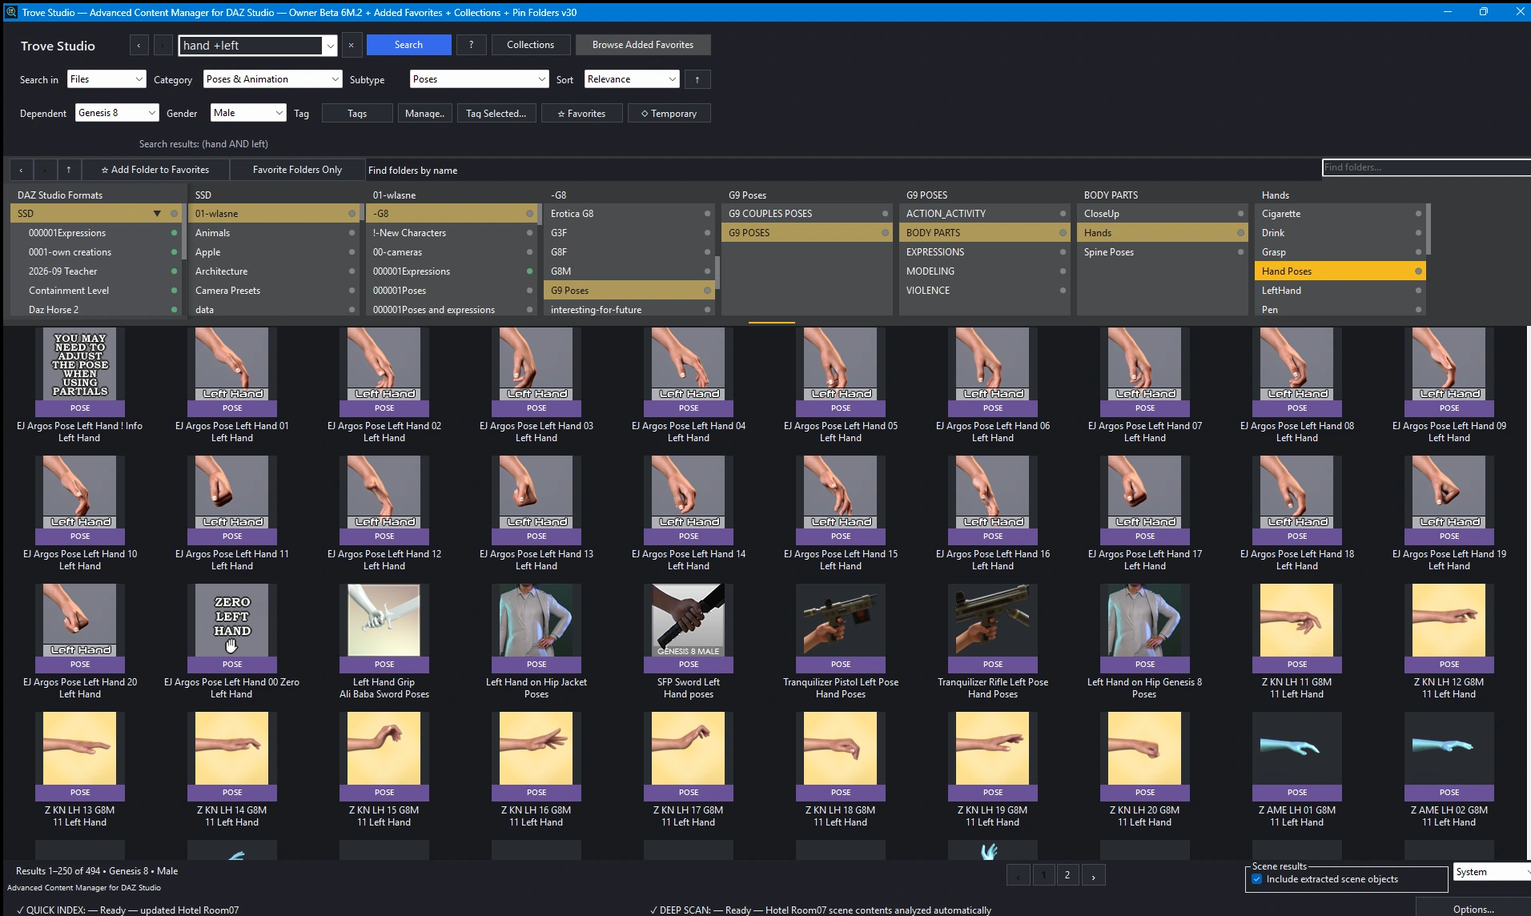This screenshot has height=916, width=1531.
Task: Open the search text history dropdown
Action: pos(329,46)
